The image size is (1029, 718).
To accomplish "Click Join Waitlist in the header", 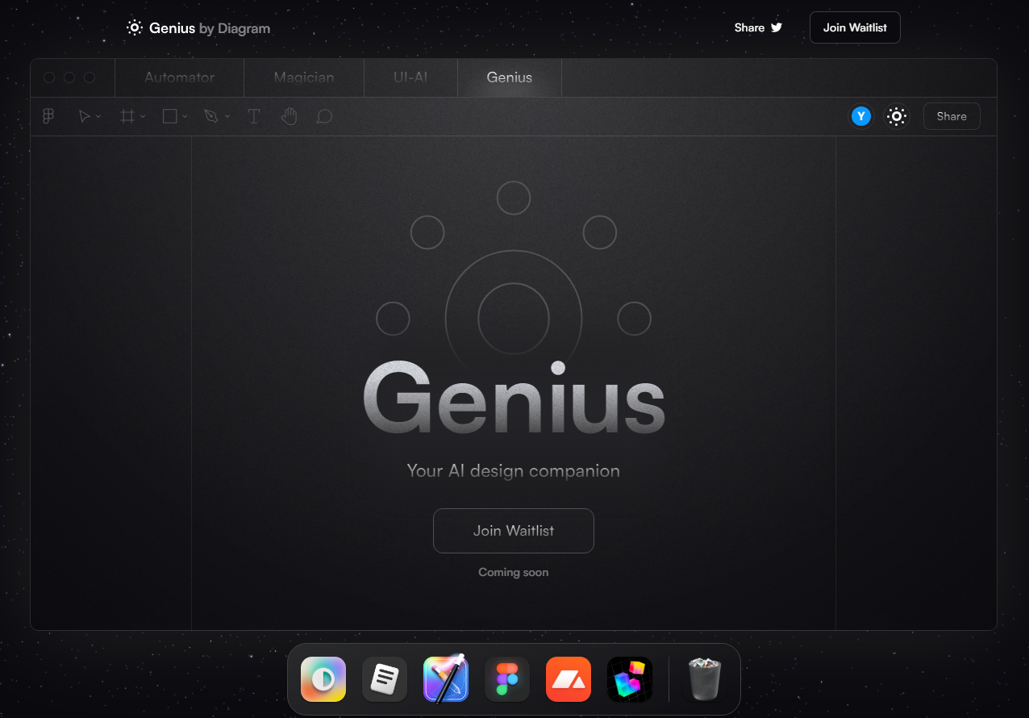I will (x=855, y=27).
